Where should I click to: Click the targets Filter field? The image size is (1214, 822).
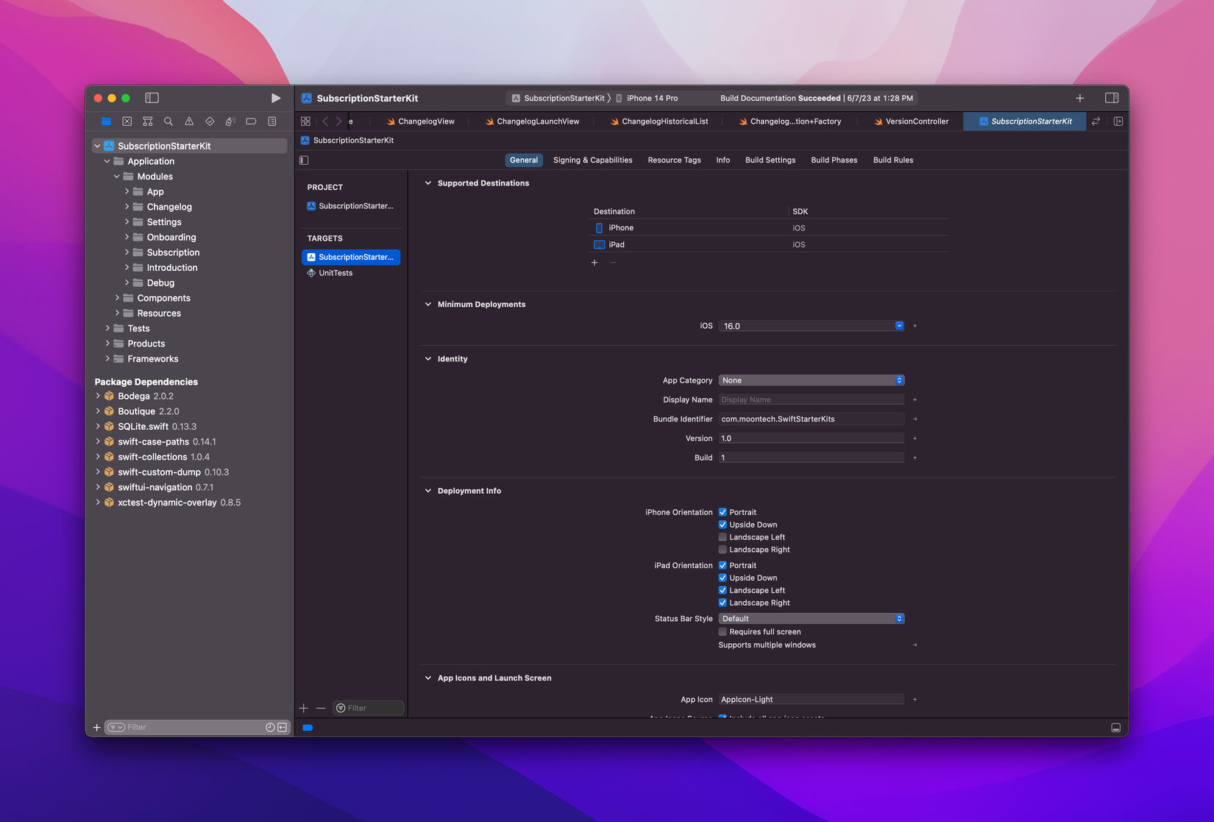368,708
